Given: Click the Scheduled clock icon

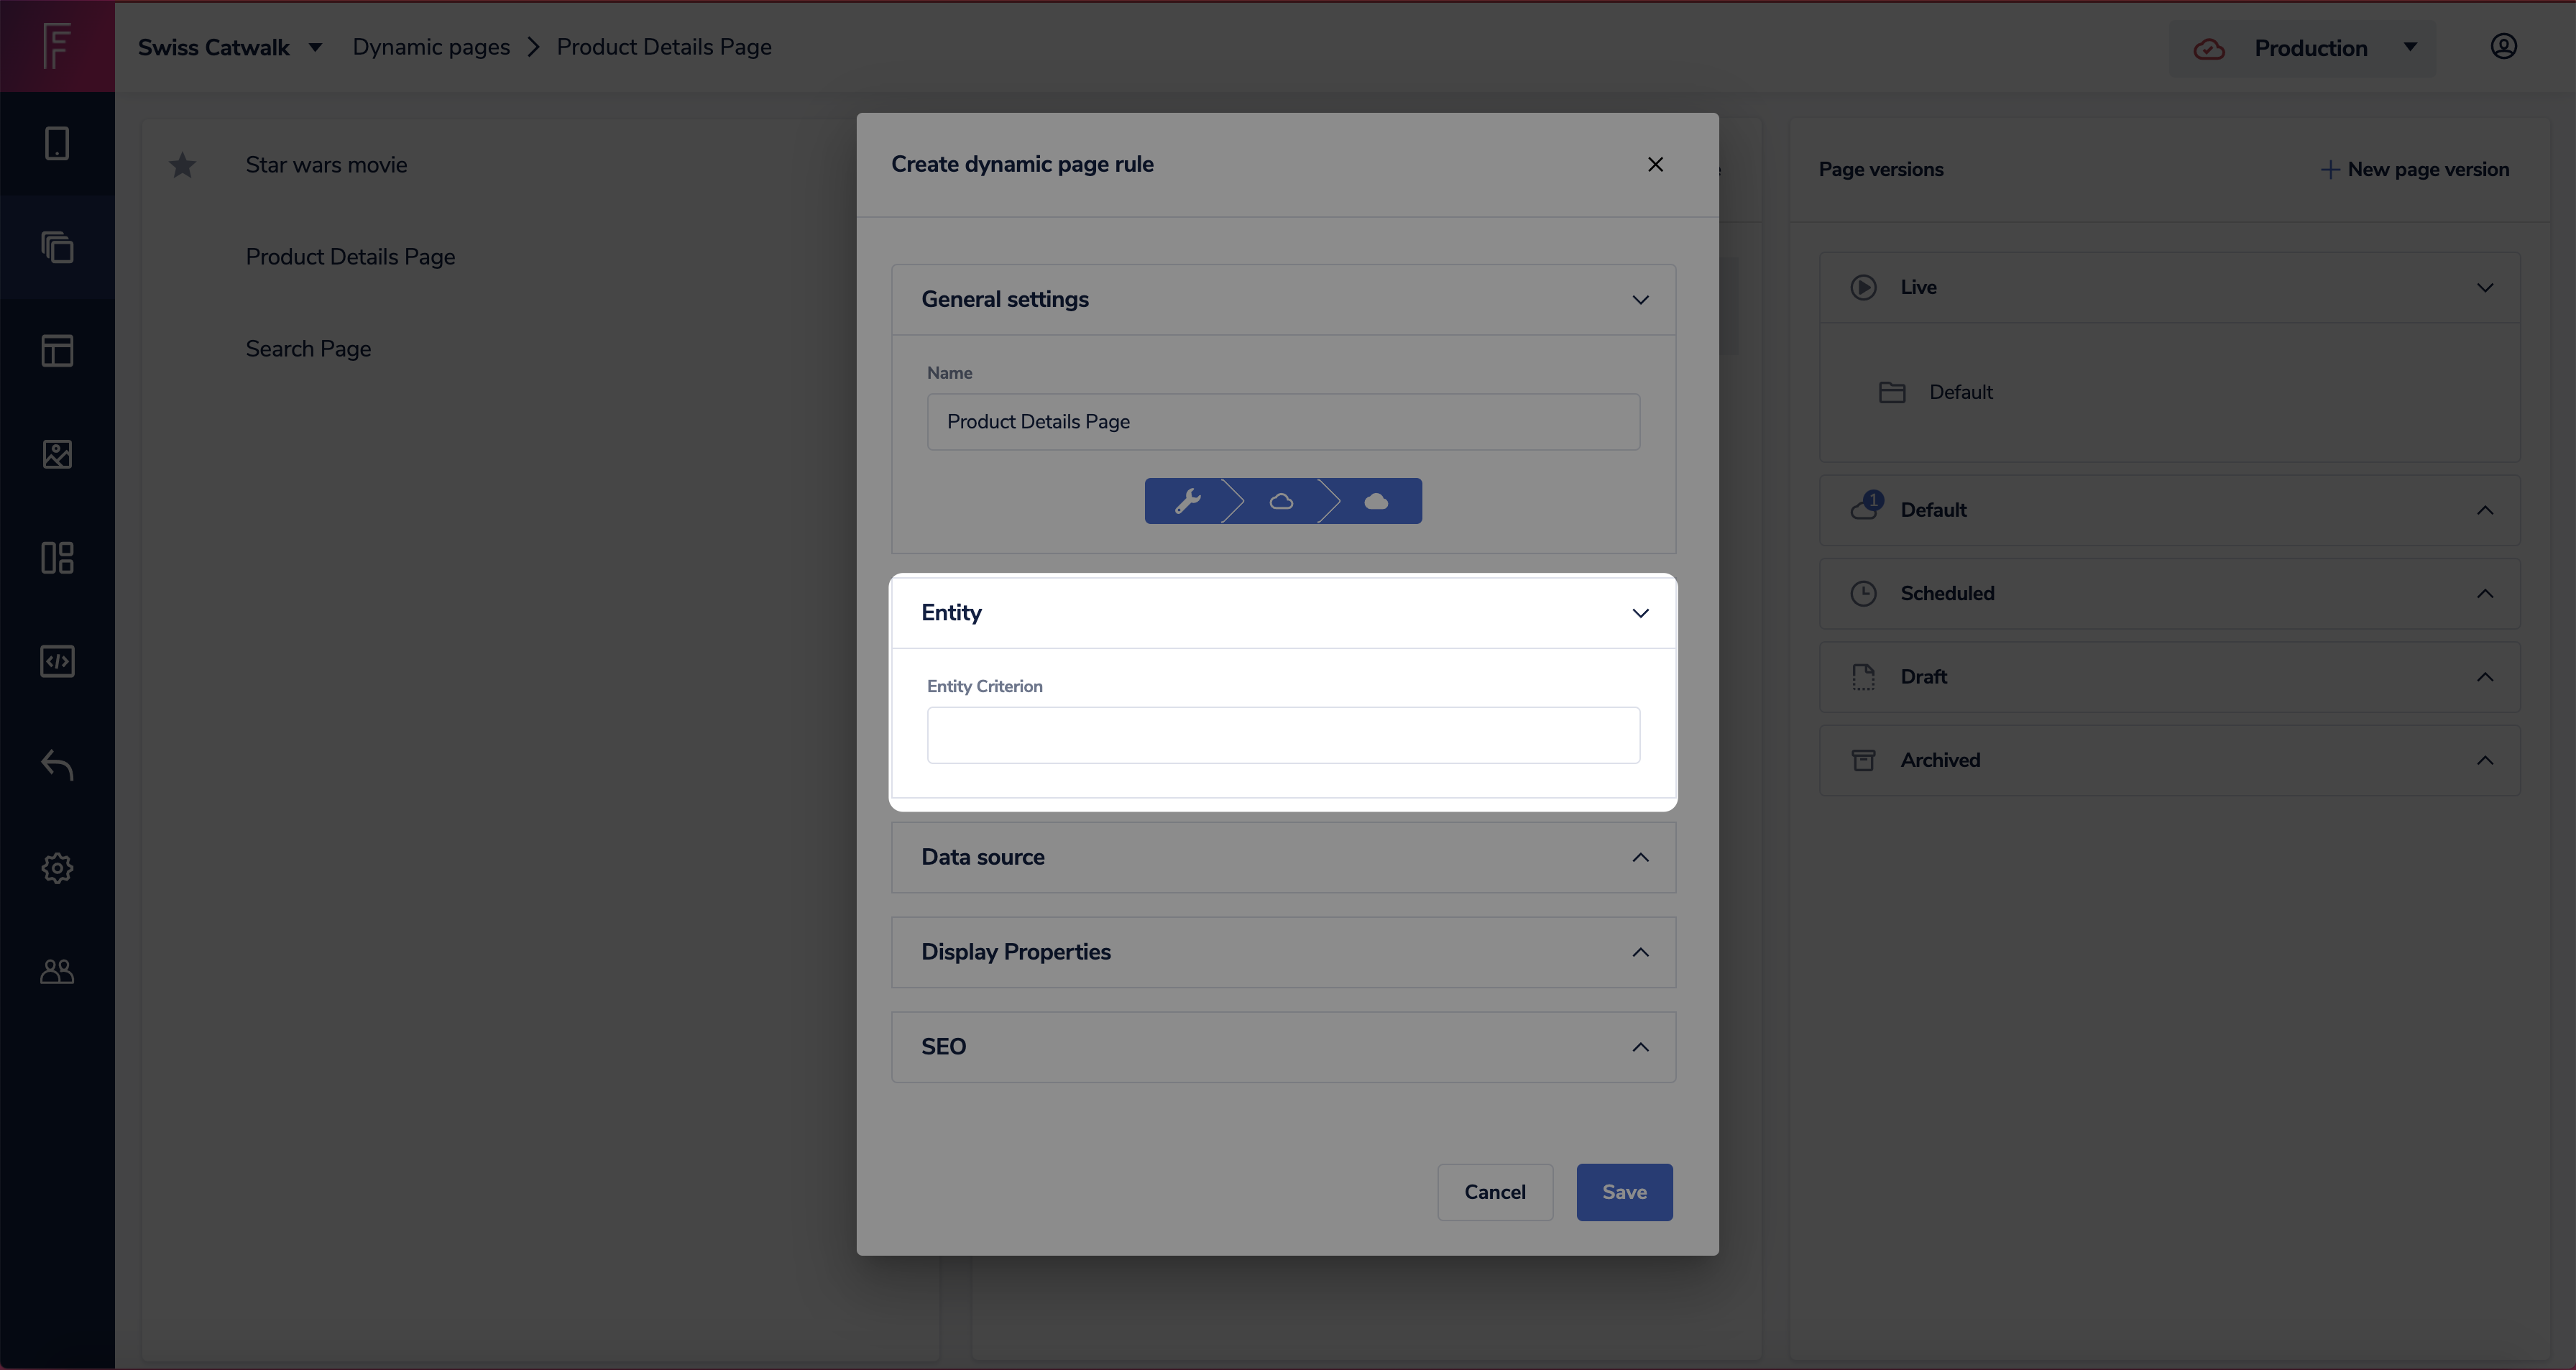Looking at the screenshot, I should (x=1863, y=593).
